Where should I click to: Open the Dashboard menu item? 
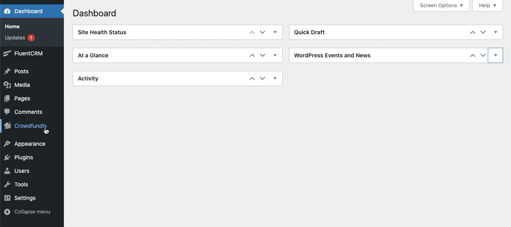pos(32,11)
